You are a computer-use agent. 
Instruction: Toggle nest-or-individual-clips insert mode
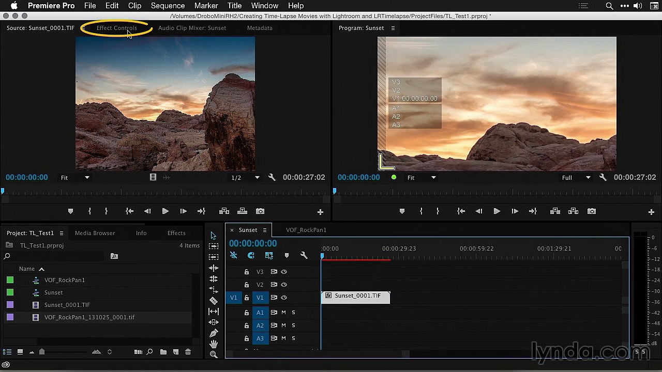click(233, 255)
